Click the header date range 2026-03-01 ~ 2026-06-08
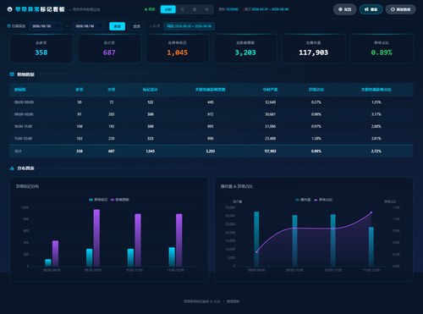This screenshot has width=423, height=314. tap(270, 9)
